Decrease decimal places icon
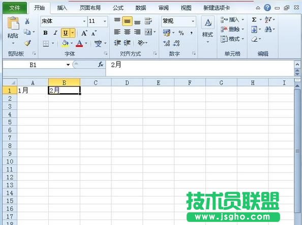Screen dimensions: 302x225 pyautogui.click(x=176, y=43)
